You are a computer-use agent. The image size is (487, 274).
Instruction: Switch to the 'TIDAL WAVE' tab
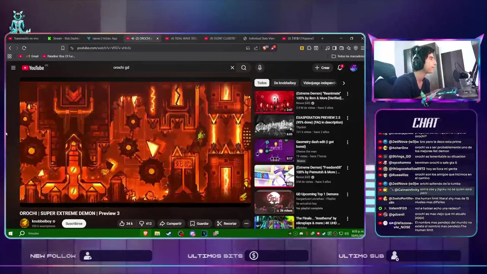(x=181, y=38)
